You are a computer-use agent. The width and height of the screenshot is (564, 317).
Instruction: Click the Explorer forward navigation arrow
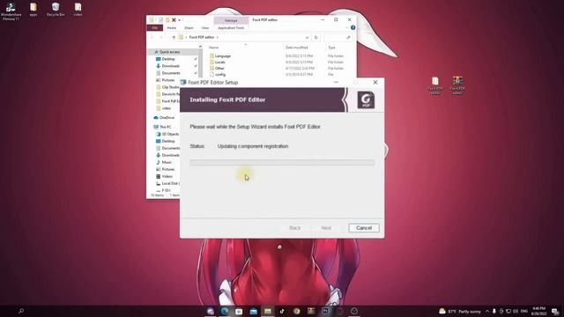click(x=160, y=37)
